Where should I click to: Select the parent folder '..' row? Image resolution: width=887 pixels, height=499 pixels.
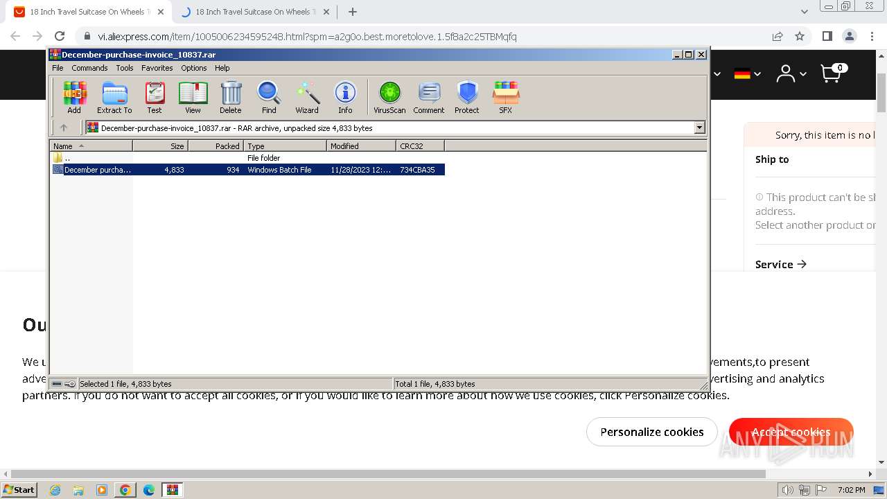(x=247, y=158)
